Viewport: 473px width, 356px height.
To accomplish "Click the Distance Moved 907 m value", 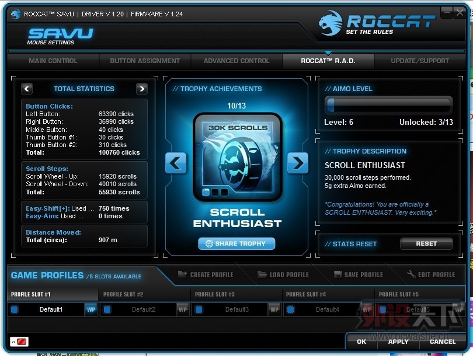I will click(107, 240).
